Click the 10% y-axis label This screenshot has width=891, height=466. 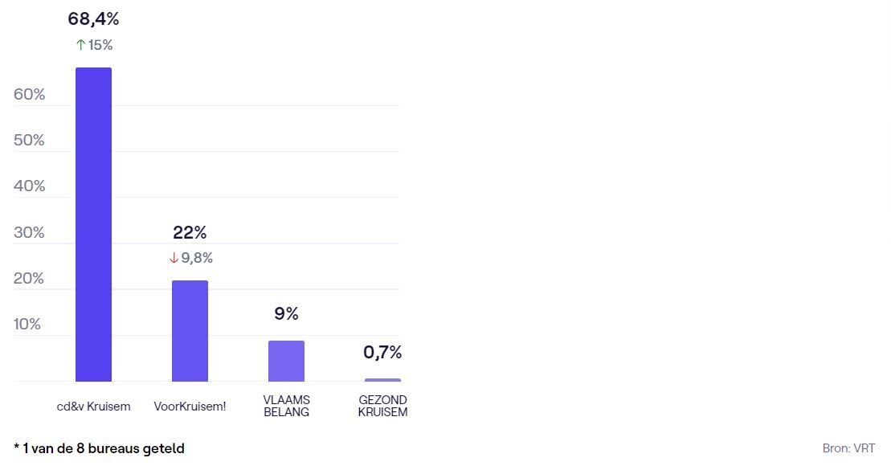pyautogui.click(x=29, y=325)
